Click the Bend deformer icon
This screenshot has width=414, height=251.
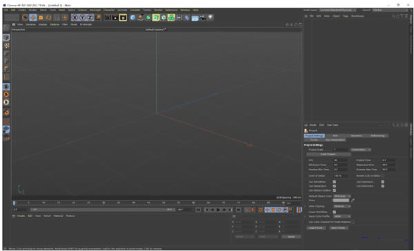(187, 18)
